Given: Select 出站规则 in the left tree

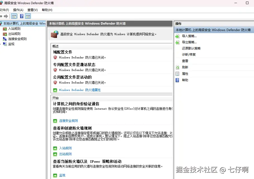Looking at the screenshot, I should coord(14,34).
